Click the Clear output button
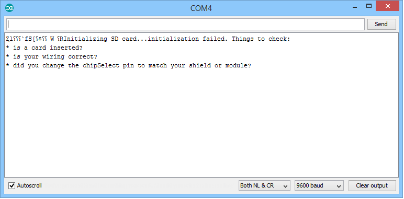 pyautogui.click(x=372, y=185)
